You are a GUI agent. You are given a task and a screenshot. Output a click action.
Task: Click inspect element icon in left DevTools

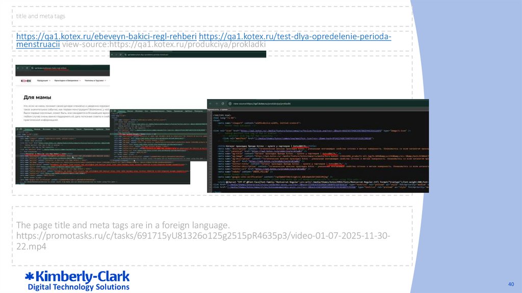(18, 129)
